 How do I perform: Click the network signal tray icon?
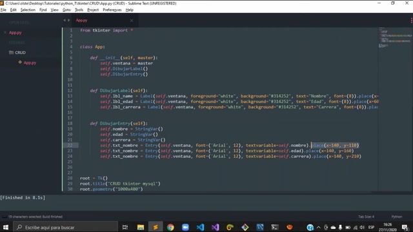click(x=356, y=227)
